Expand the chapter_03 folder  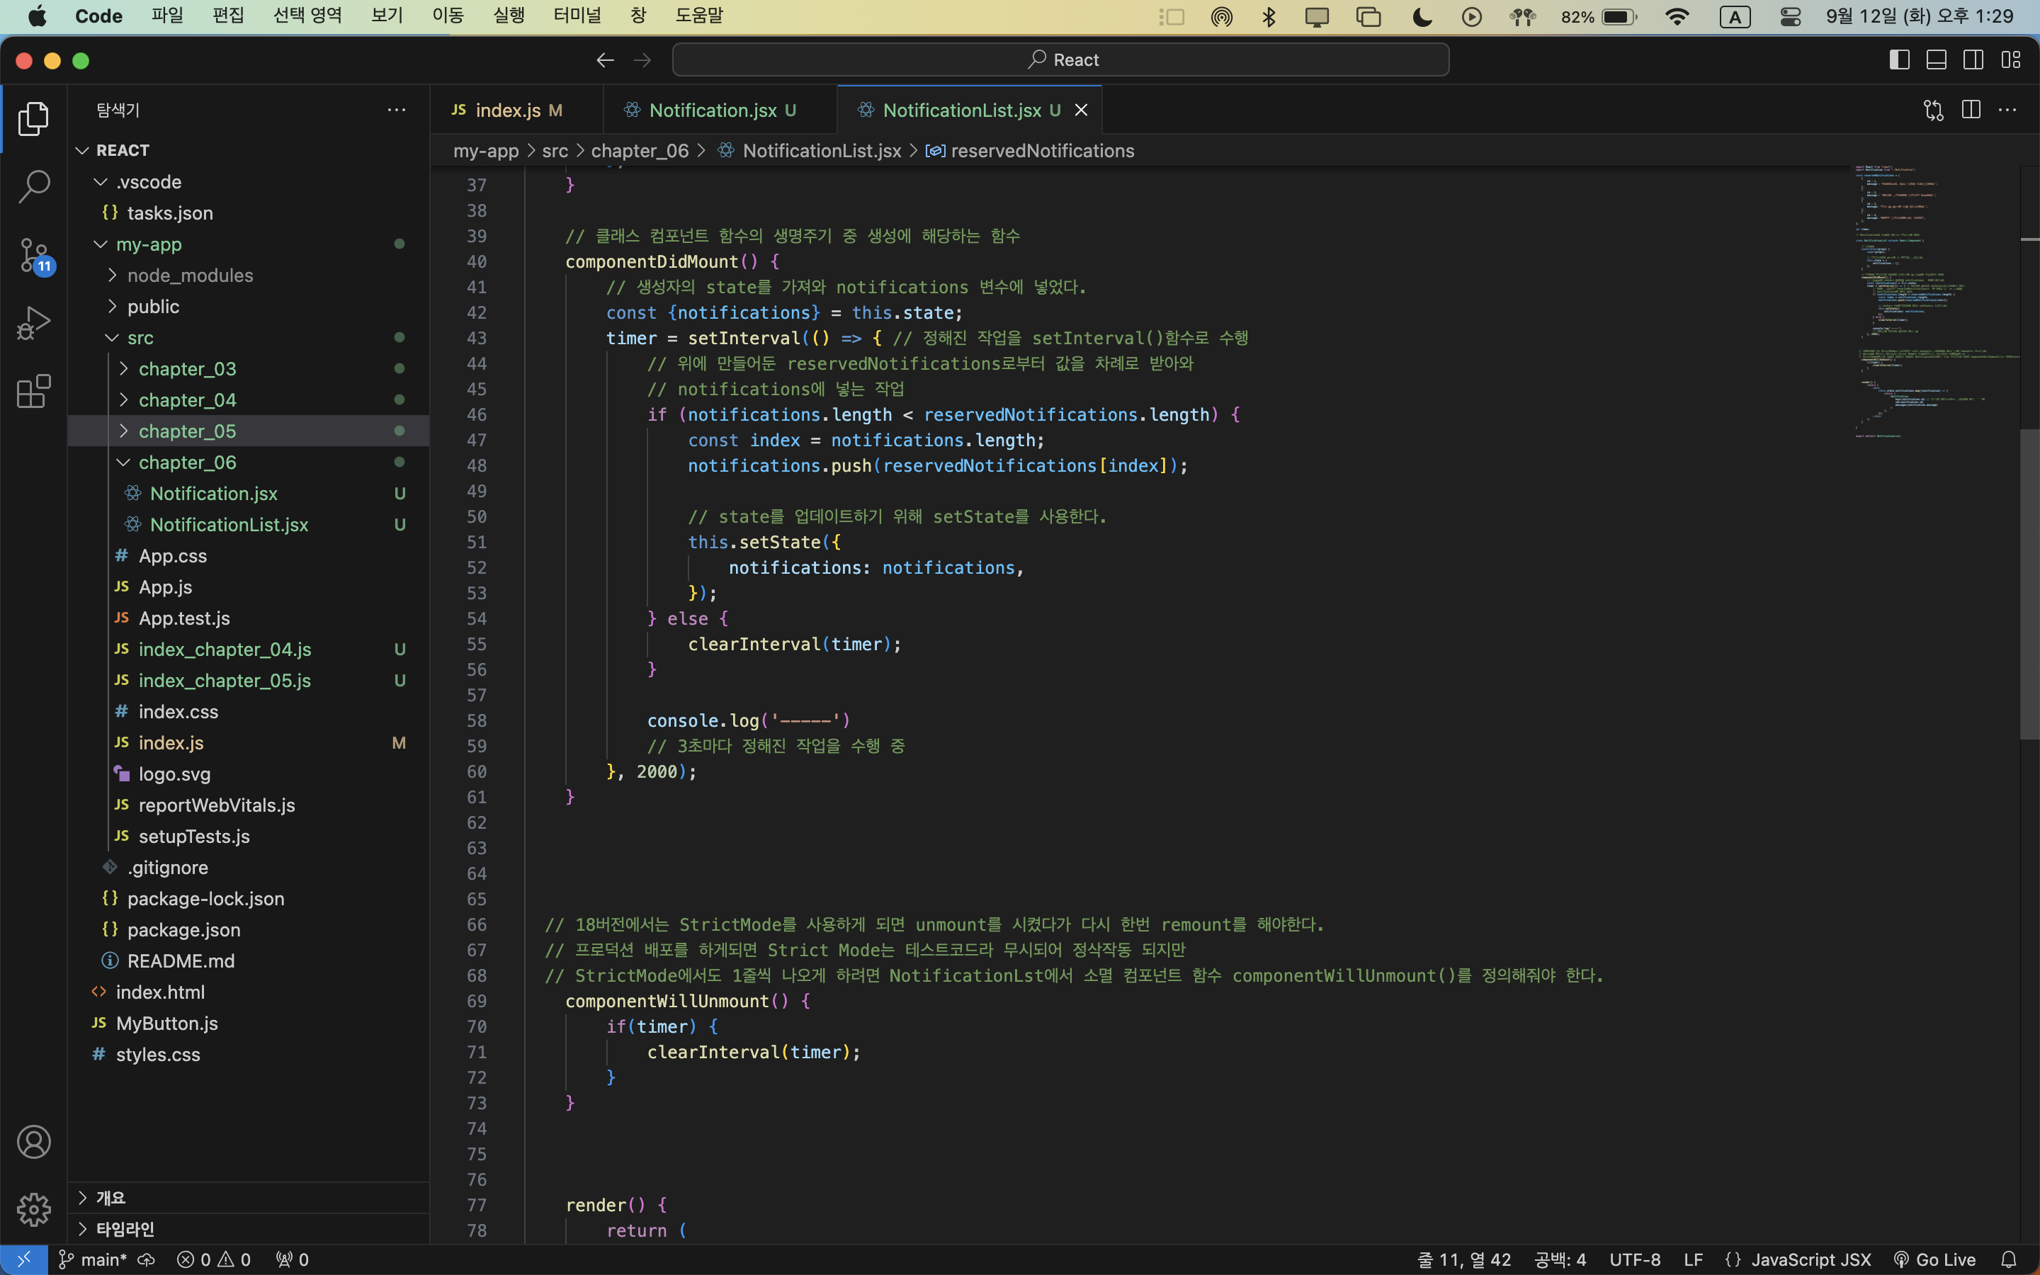187,368
